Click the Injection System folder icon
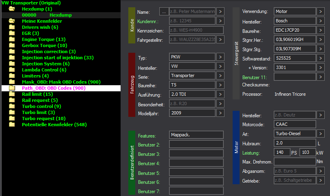This screenshot has width=330, height=196. pyautogui.click(x=12, y=64)
